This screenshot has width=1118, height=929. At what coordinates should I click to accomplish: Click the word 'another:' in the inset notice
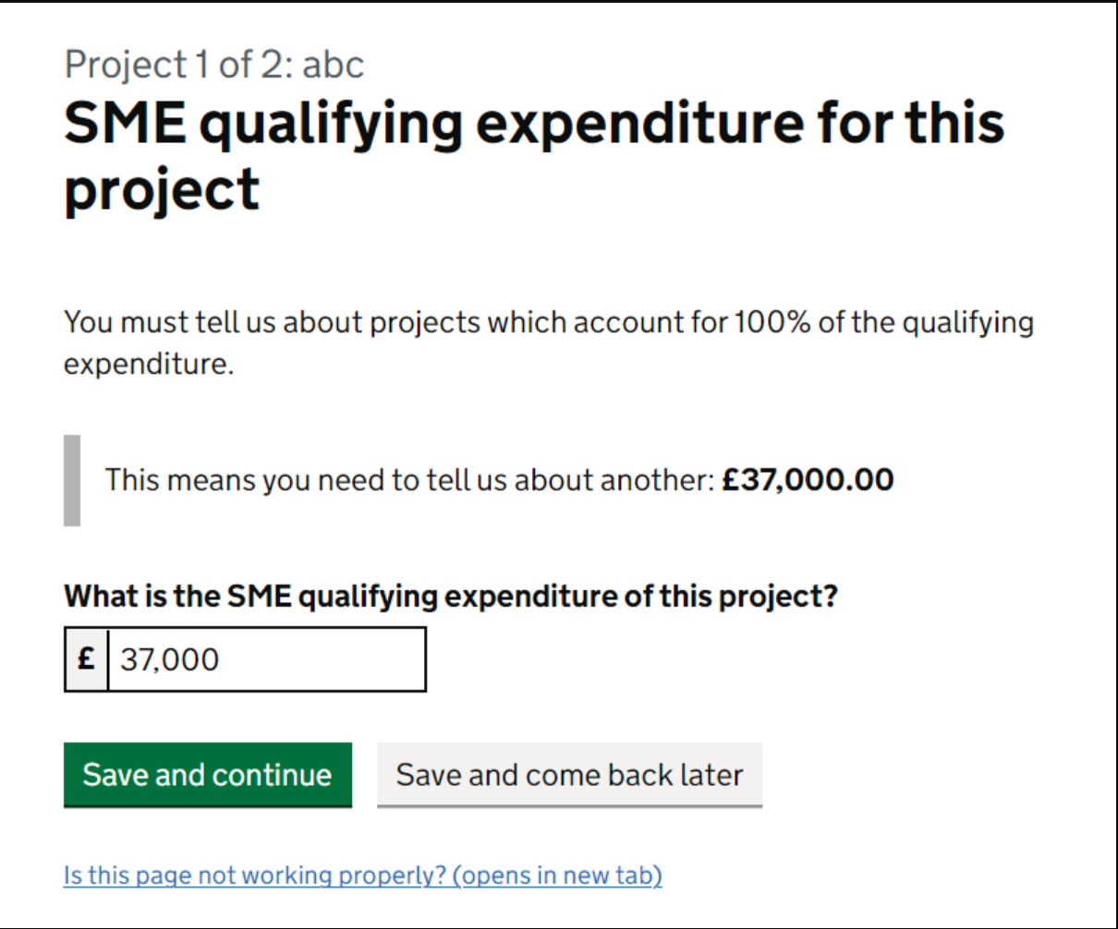pos(657,480)
